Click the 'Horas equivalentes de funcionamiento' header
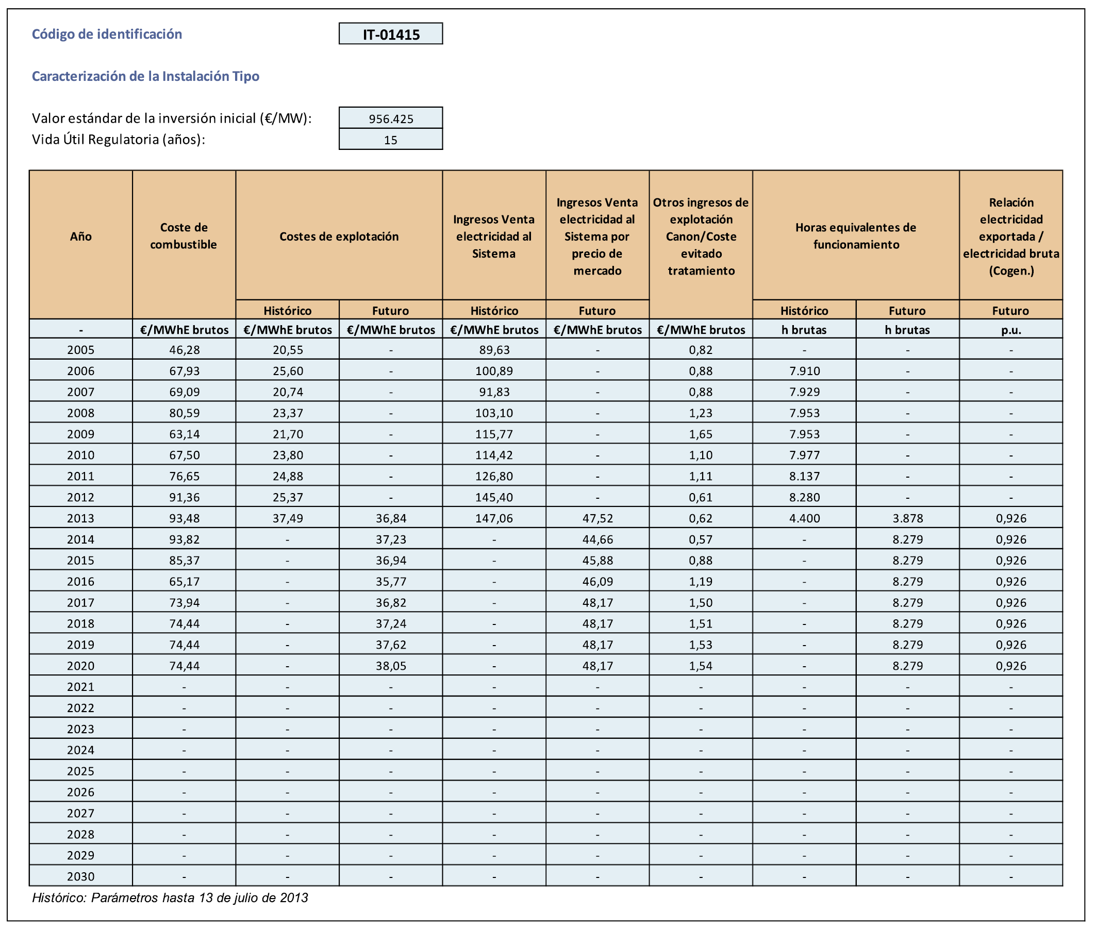The image size is (1096, 930). [x=855, y=236]
